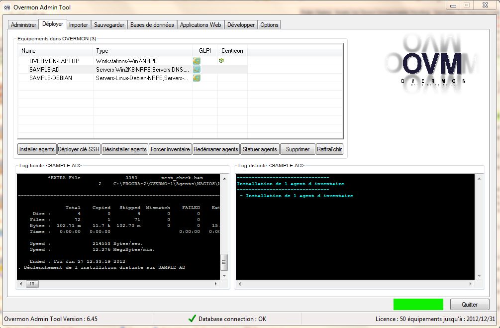The width and height of the screenshot is (500, 328).
Task: Go to Bases de données tab
Action: click(152, 25)
